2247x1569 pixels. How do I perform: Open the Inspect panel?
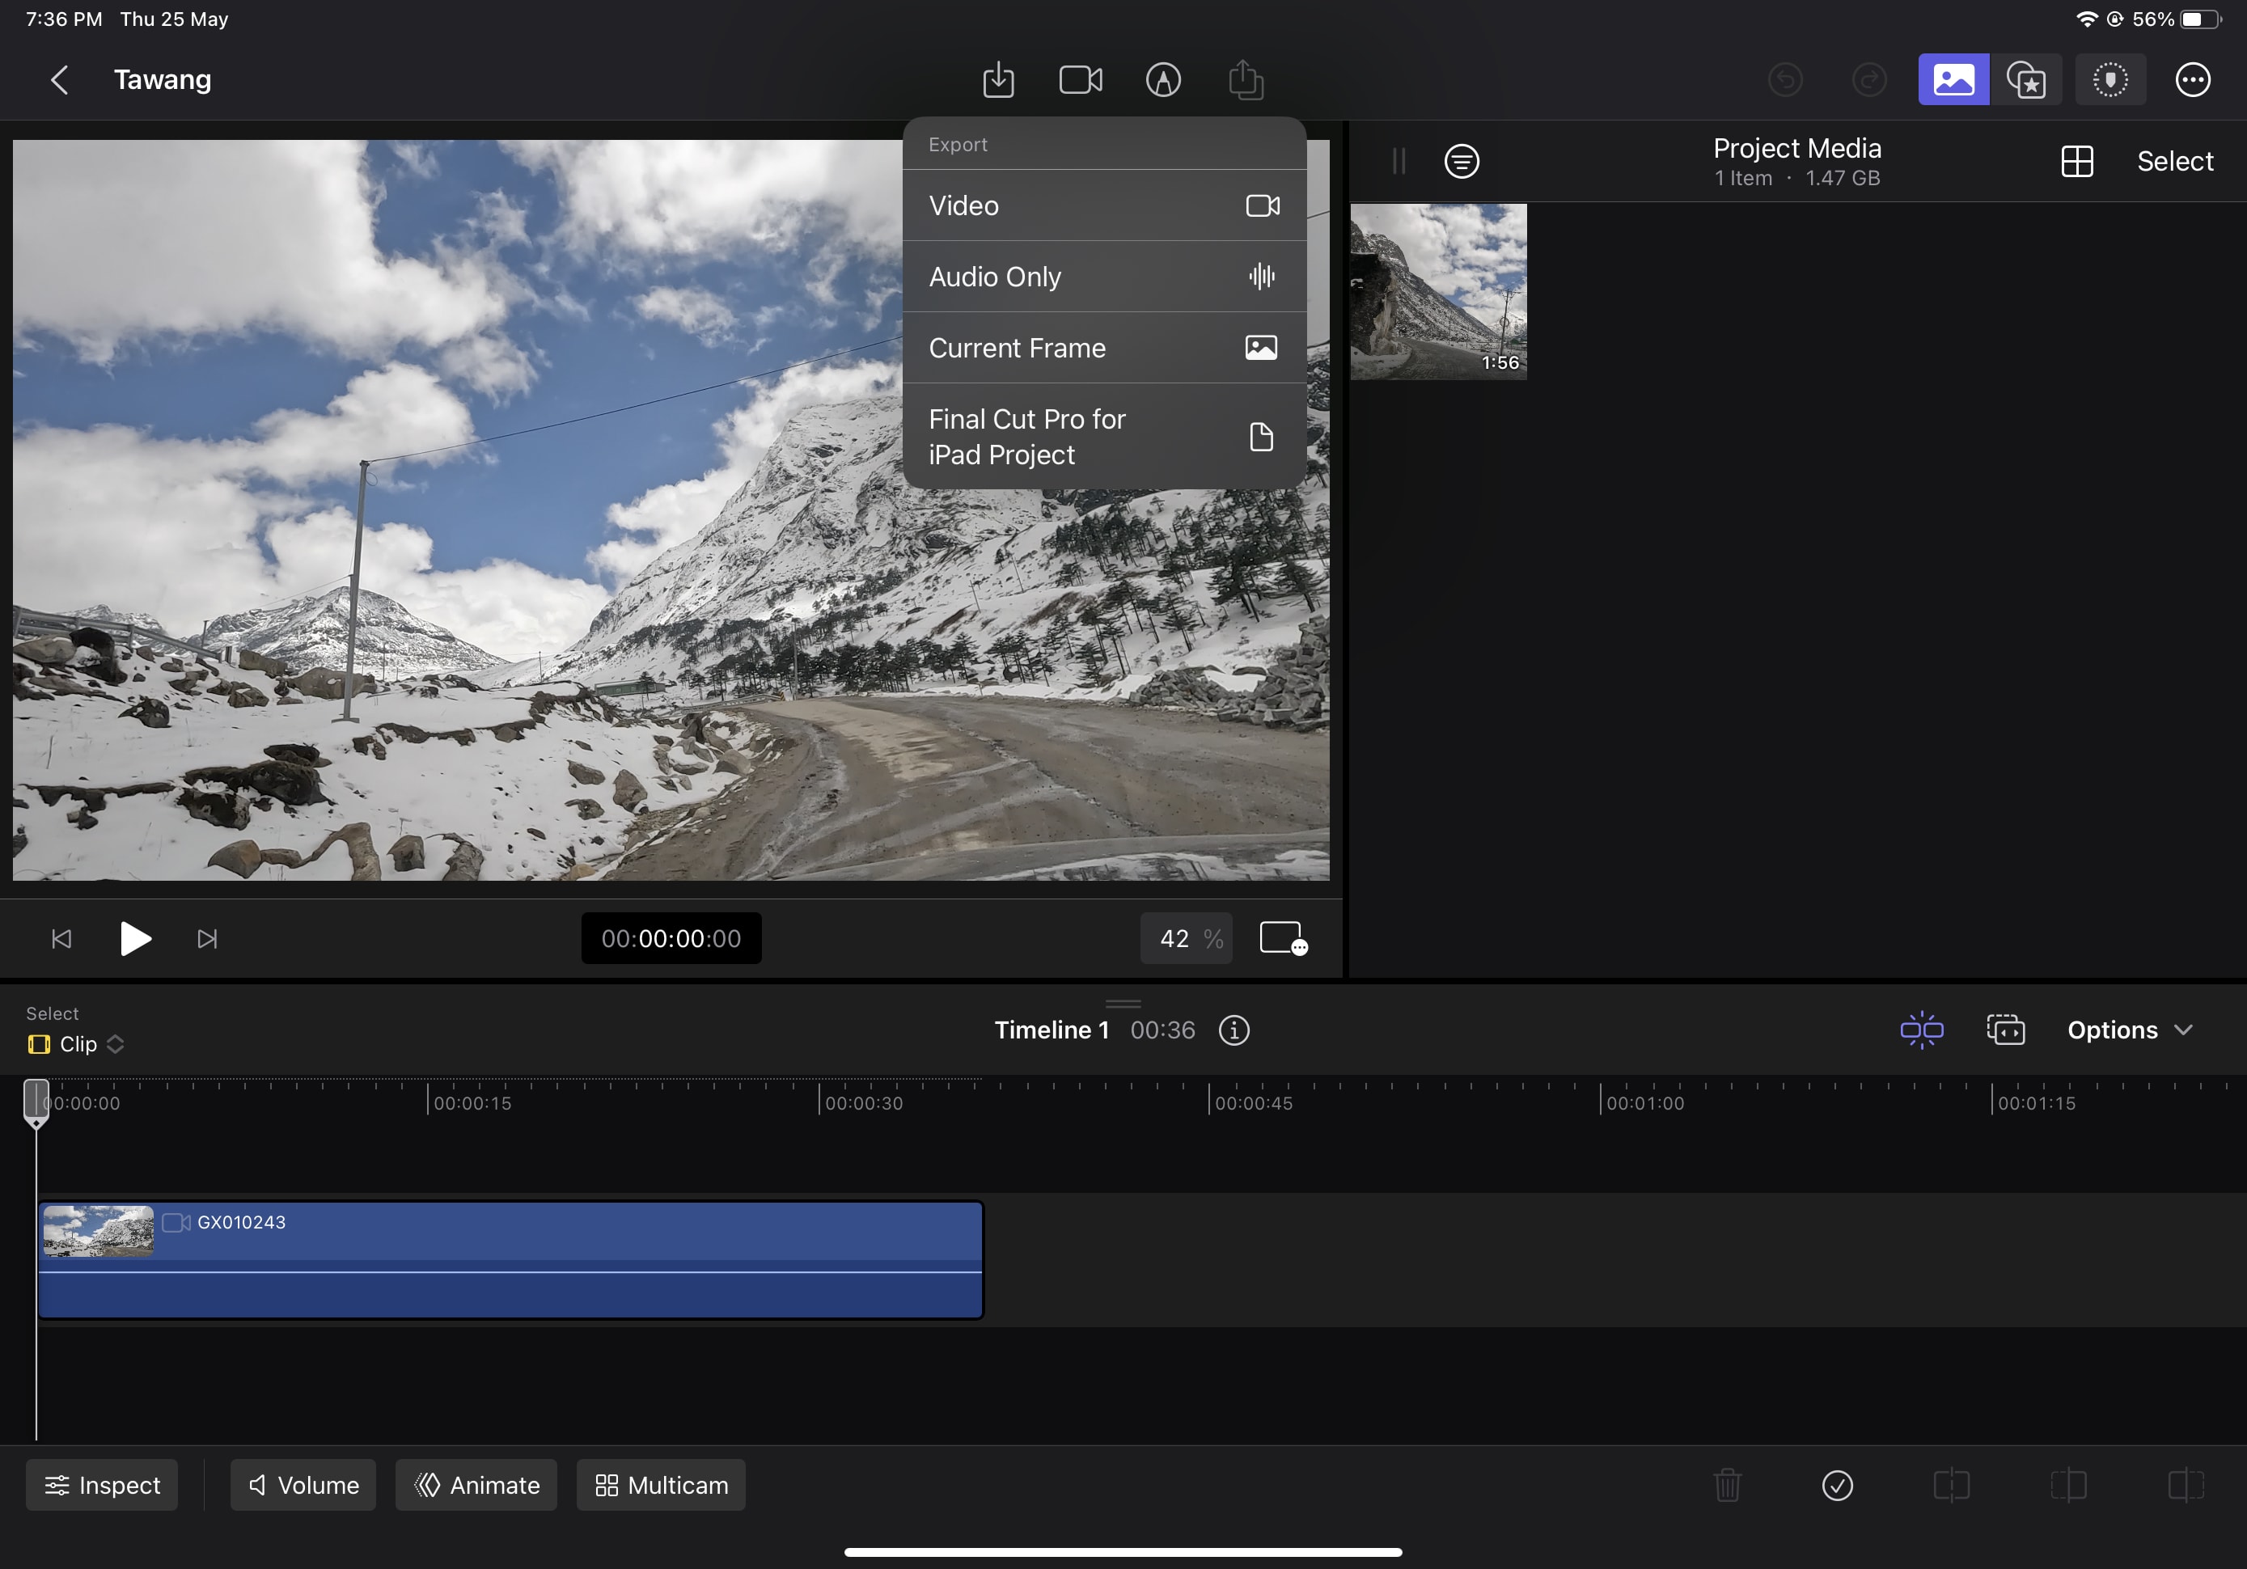[101, 1485]
